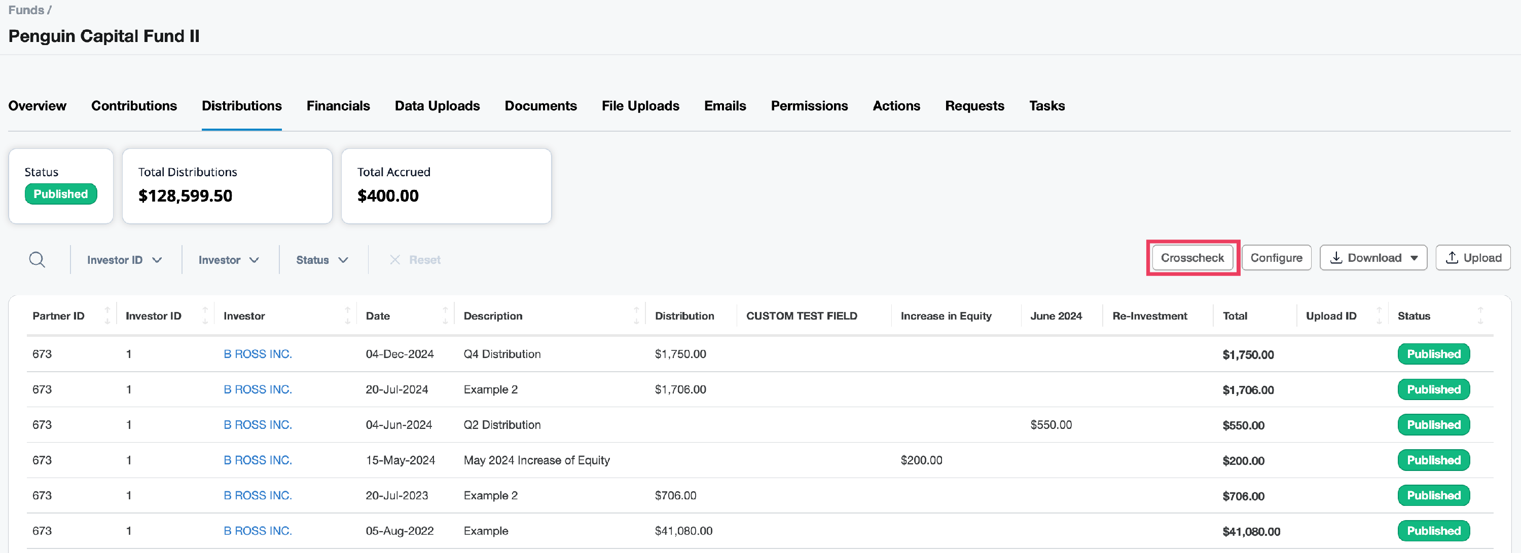The image size is (1521, 553).
Task: Sort Upload ID column arrows
Action: point(1379,315)
